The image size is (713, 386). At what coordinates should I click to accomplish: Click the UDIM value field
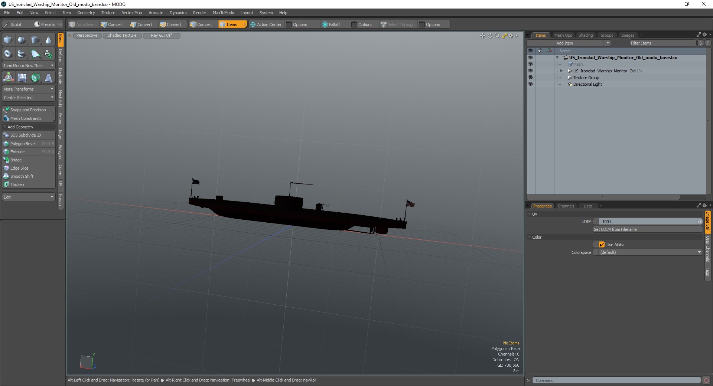[x=648, y=222]
